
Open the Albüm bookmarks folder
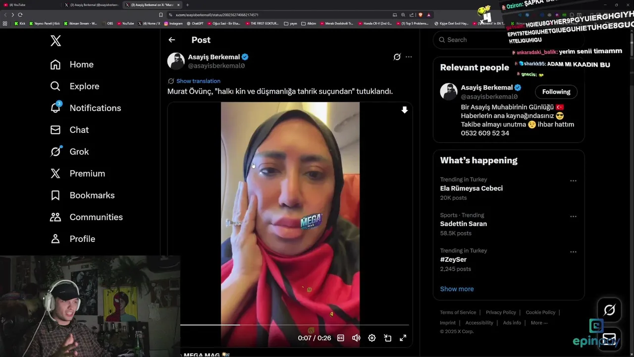[x=309, y=23]
